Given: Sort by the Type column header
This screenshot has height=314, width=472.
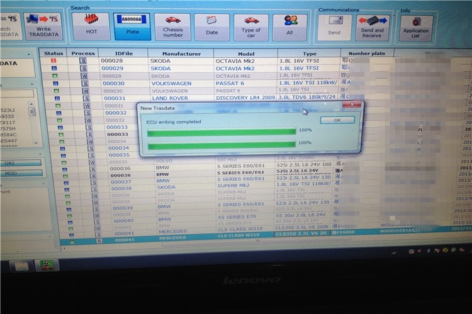Looking at the screenshot, I should 310,53.
